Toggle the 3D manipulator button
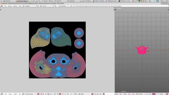This screenshot has width=169, height=95. coord(153,94)
